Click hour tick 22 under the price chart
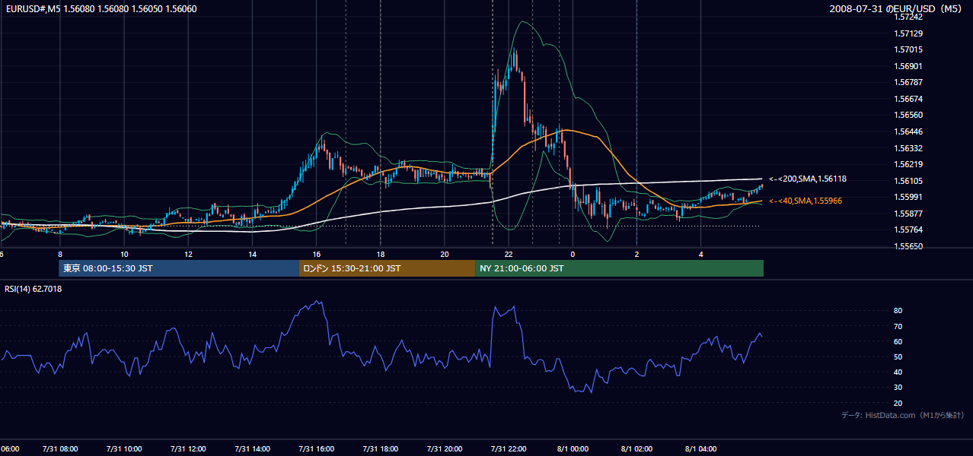This screenshot has height=456, width=973. [509, 254]
